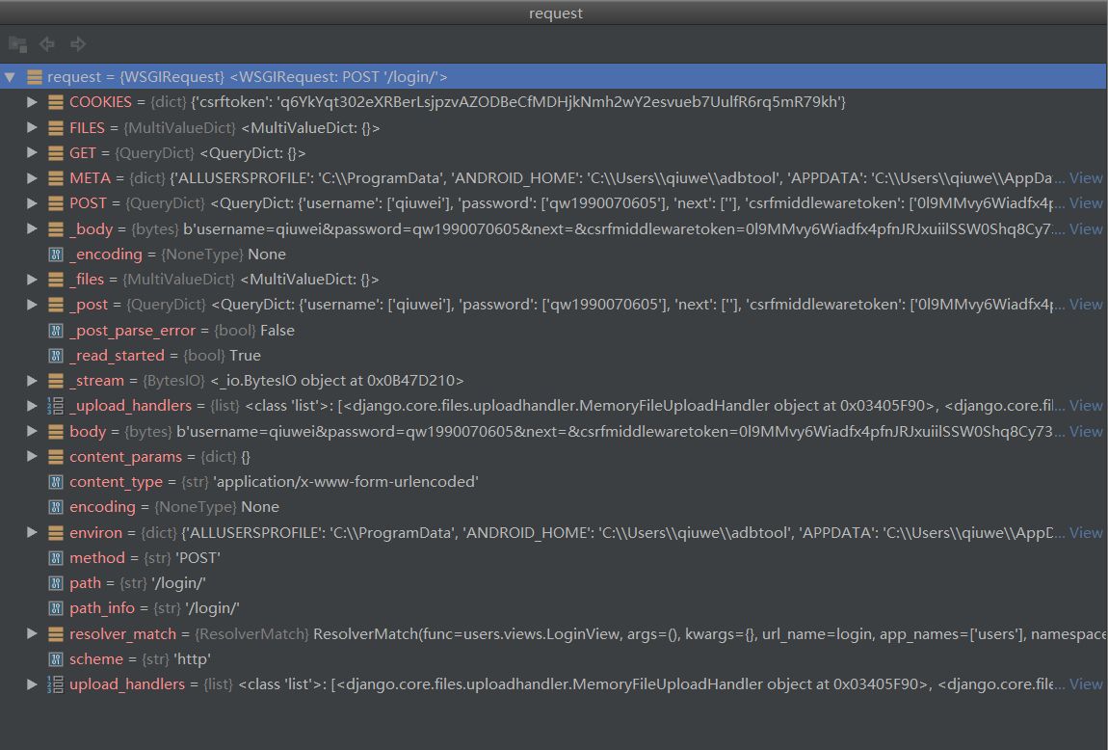Select the COOKIES csrftoken value text

click(518, 102)
